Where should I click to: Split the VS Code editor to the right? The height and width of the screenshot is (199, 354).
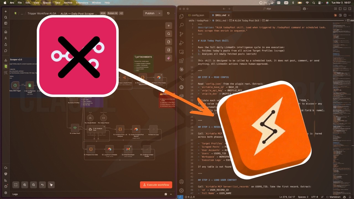(345, 15)
